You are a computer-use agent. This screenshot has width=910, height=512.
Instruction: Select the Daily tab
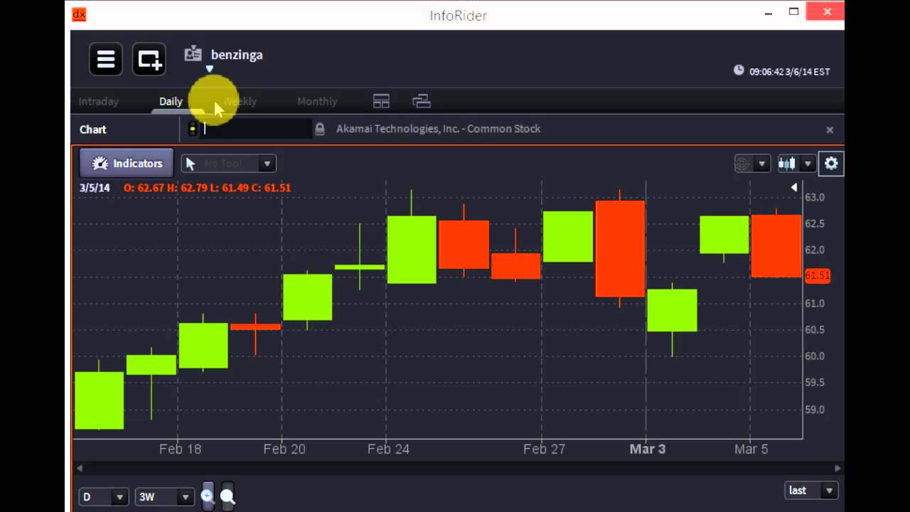click(x=171, y=101)
